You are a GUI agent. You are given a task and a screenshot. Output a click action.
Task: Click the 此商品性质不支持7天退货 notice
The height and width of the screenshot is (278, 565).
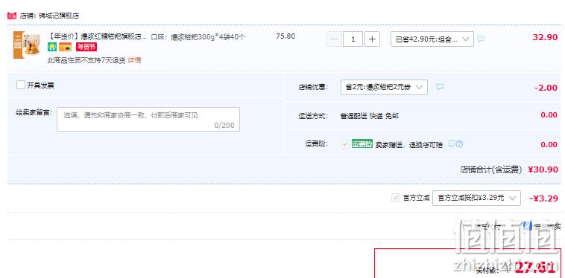(86, 60)
